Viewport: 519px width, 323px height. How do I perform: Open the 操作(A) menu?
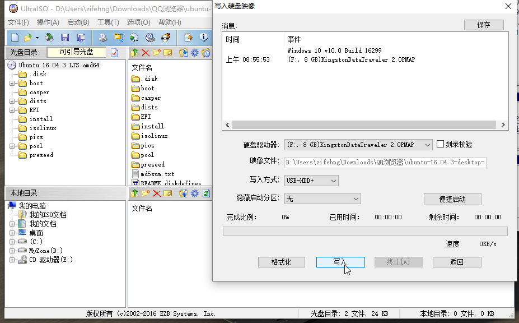tap(48, 22)
